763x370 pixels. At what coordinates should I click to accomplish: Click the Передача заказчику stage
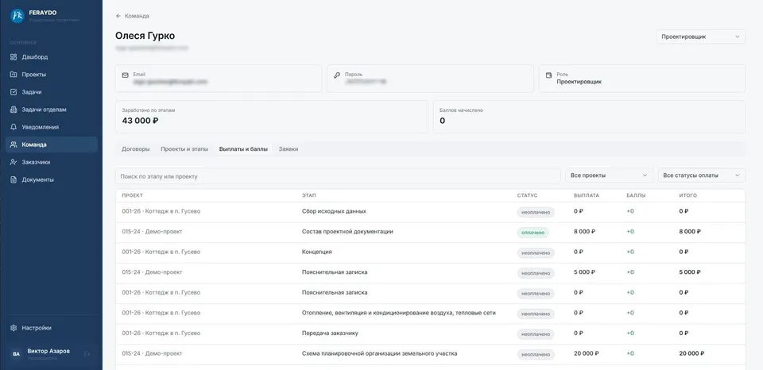[x=330, y=333]
